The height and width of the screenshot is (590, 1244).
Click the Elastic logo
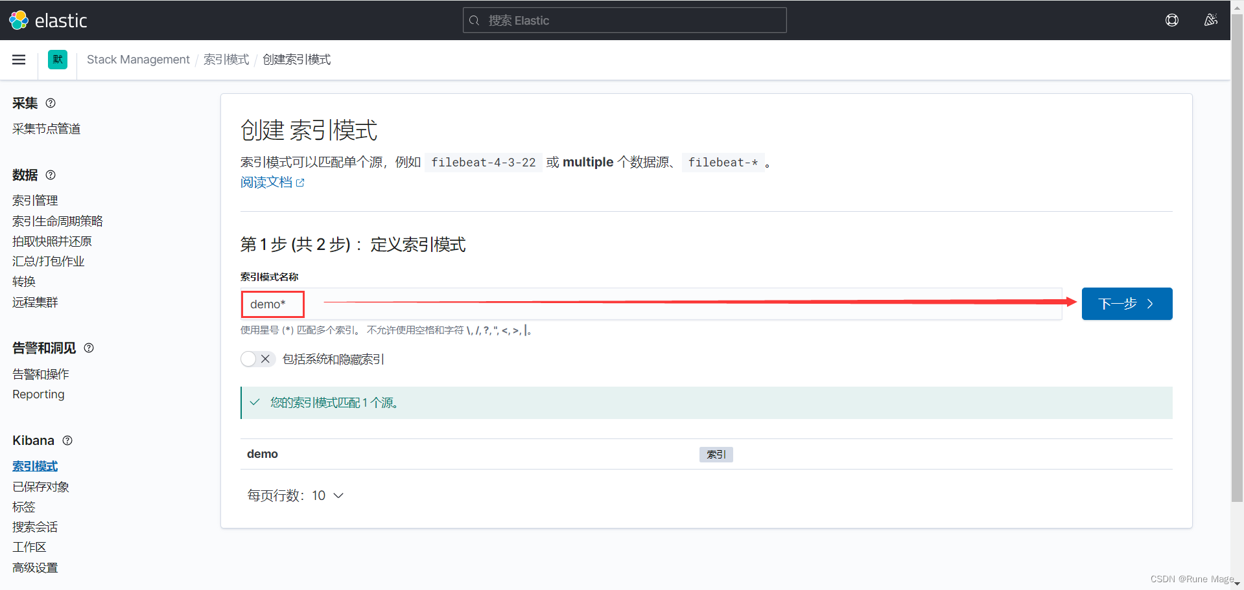(48, 20)
